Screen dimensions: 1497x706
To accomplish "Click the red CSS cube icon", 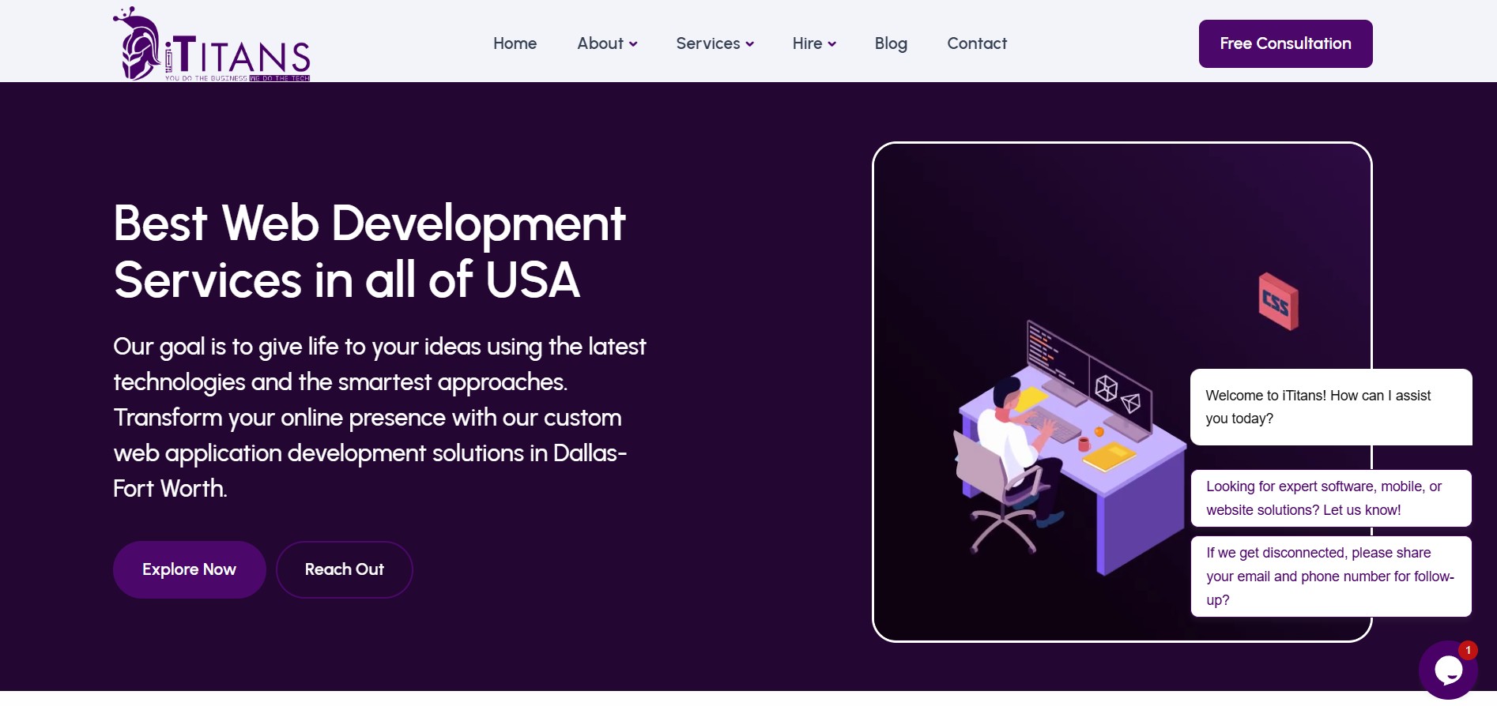I will point(1277,302).
